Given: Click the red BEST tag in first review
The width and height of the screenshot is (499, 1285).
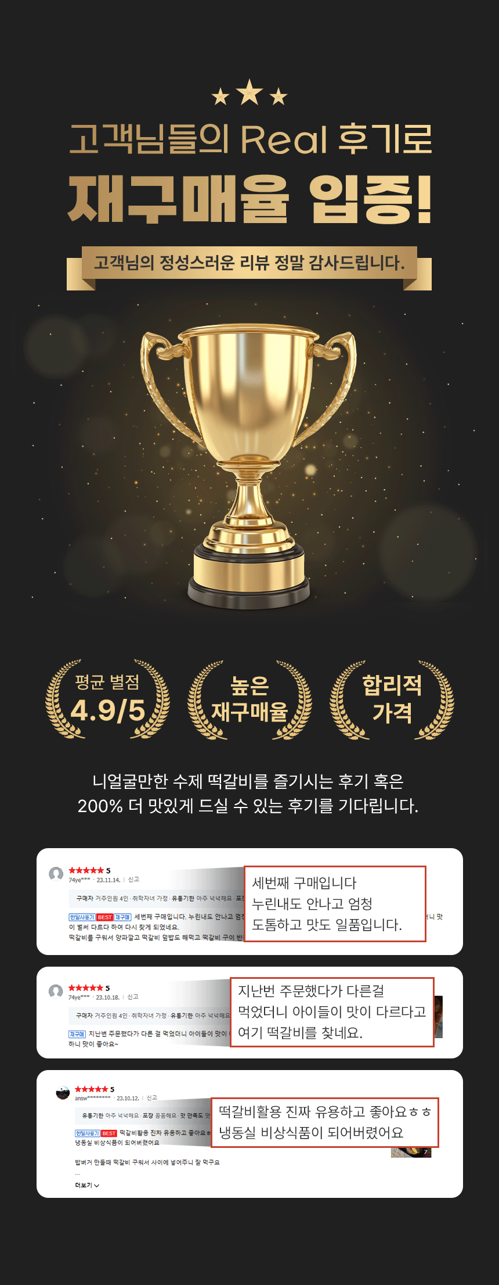Looking at the screenshot, I should click(x=105, y=917).
